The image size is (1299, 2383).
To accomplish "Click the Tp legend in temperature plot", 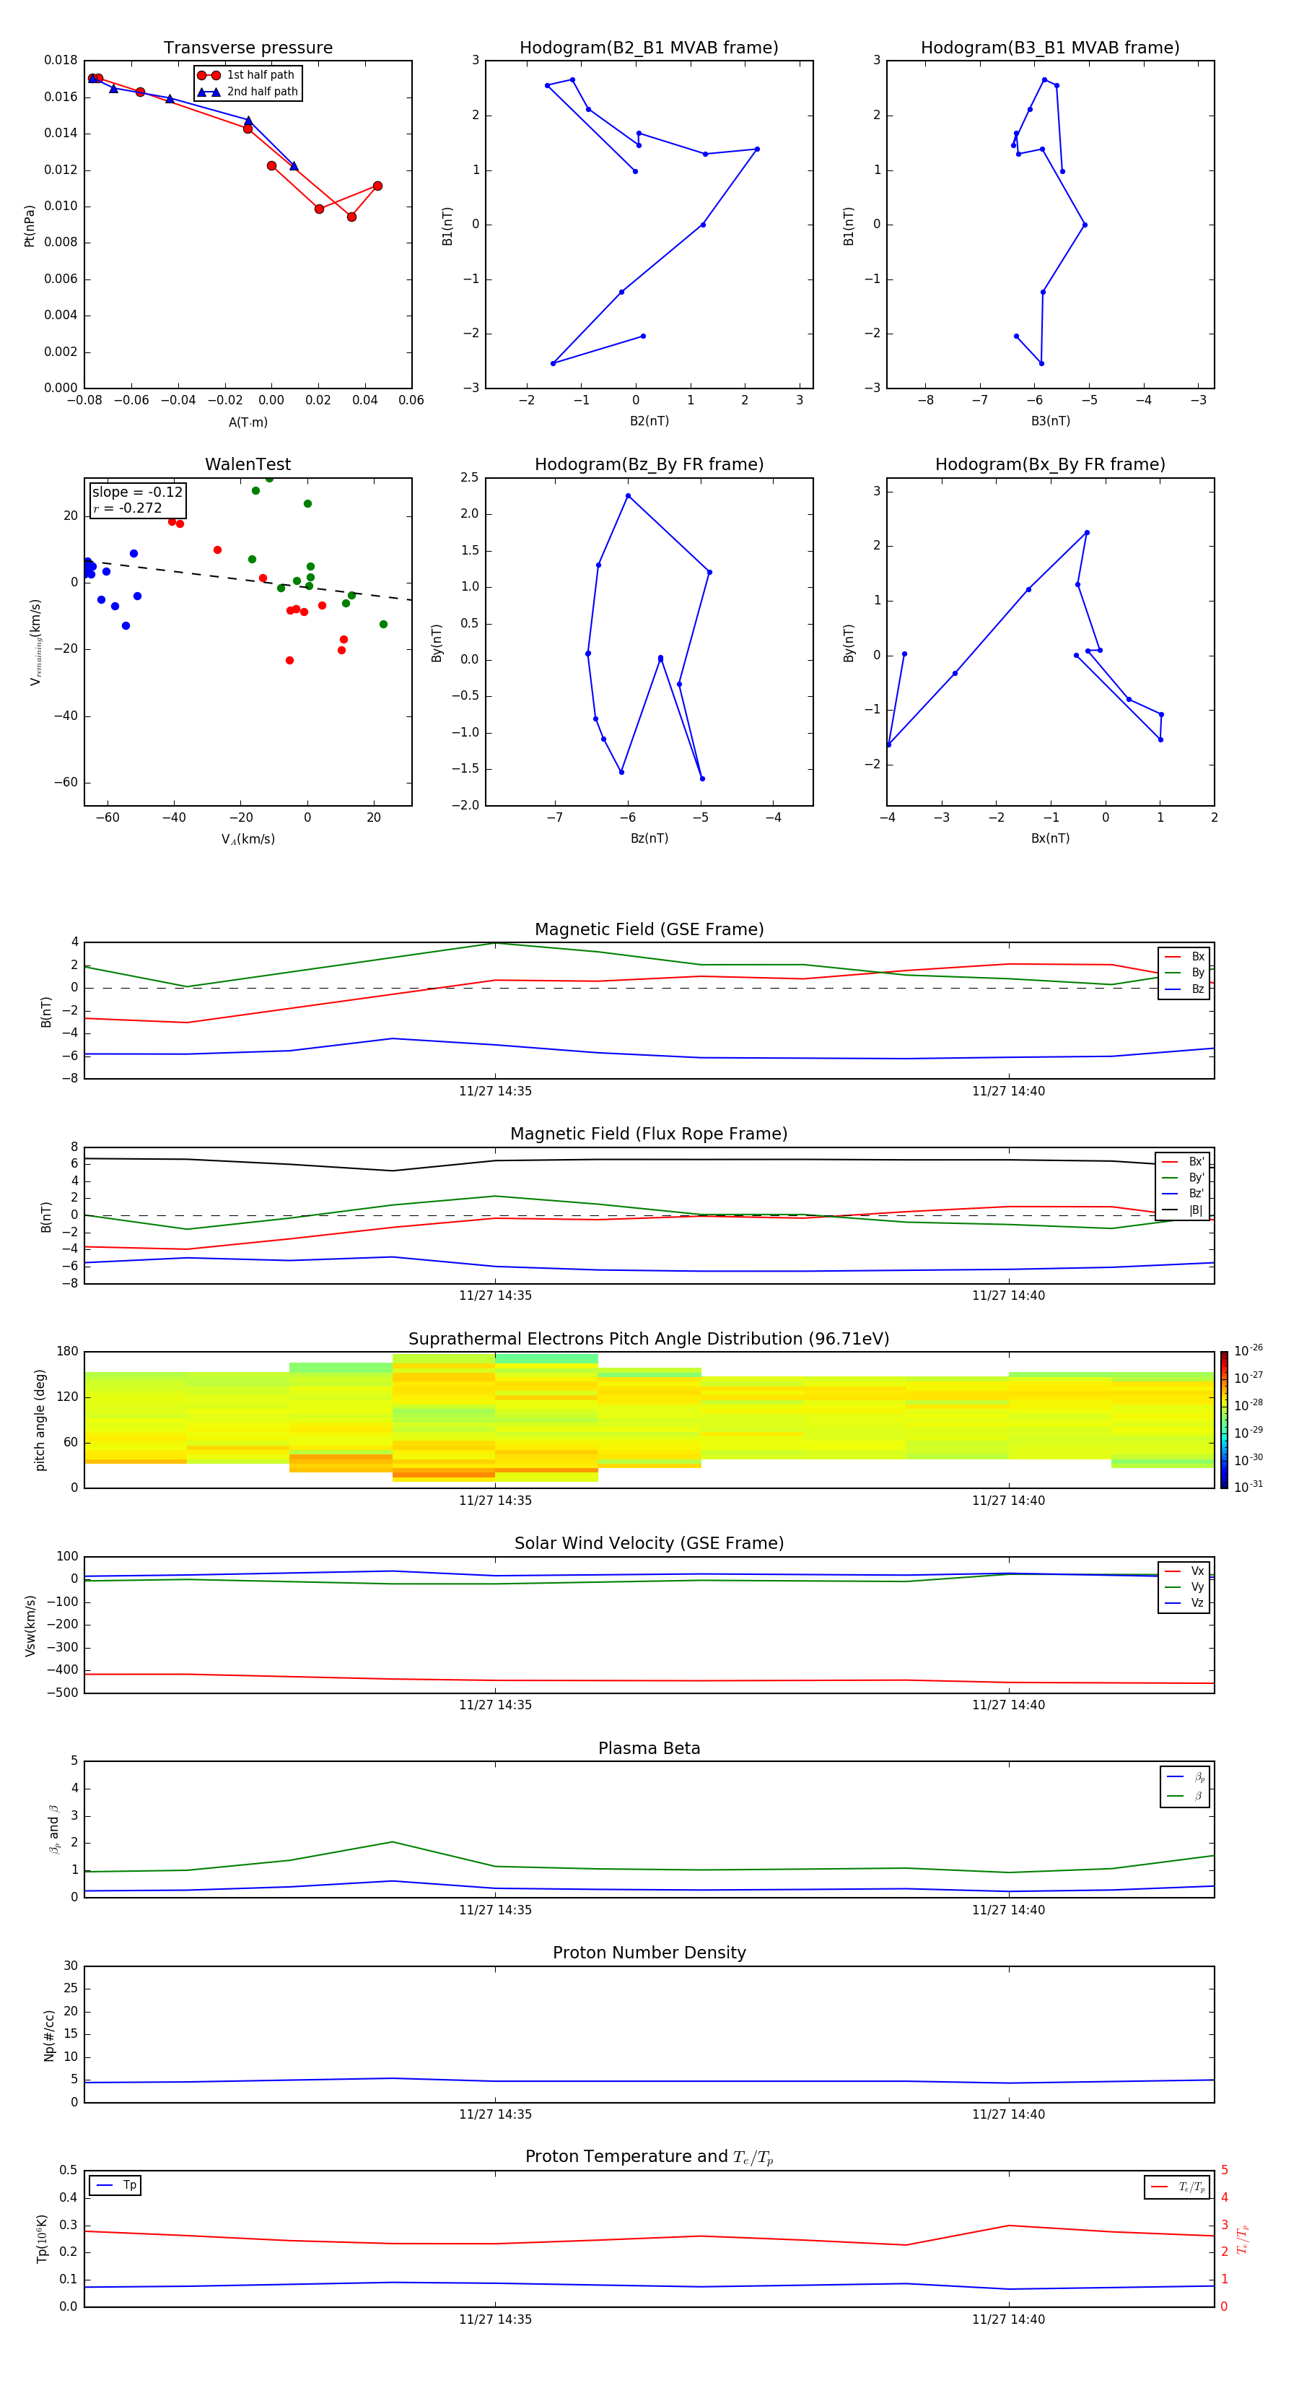I will coord(115,2185).
